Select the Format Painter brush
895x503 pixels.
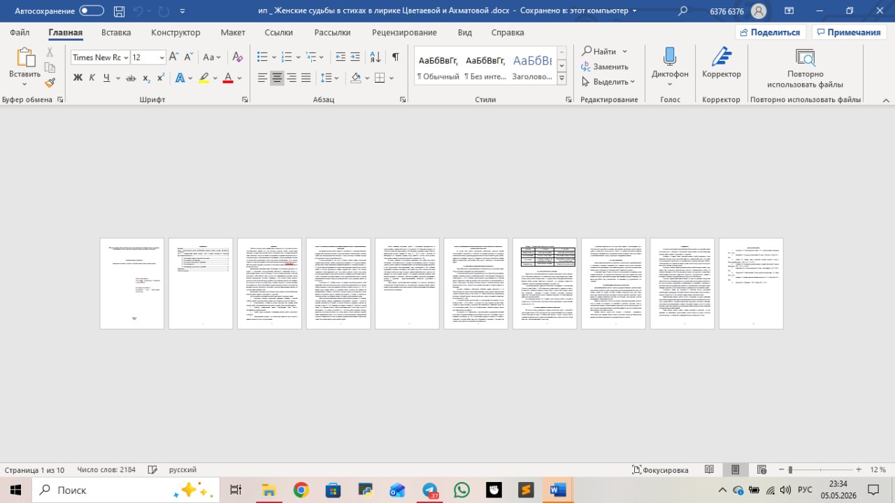click(50, 83)
